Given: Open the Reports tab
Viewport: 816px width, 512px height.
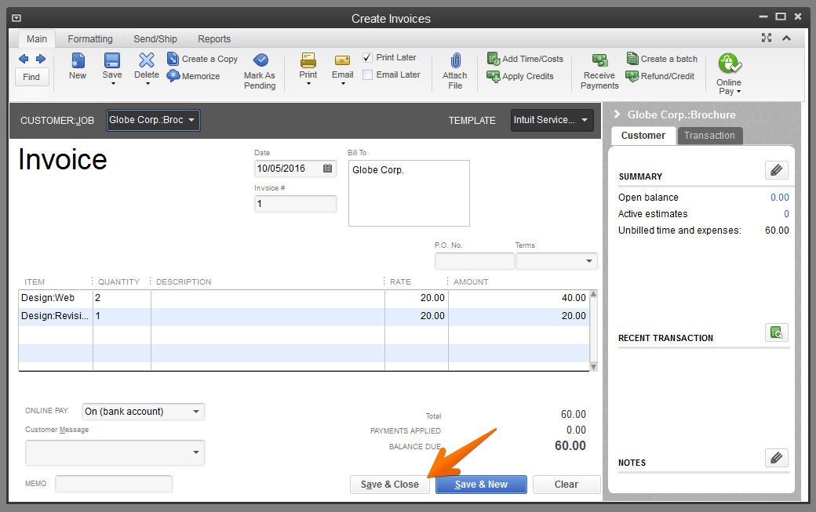Looking at the screenshot, I should [214, 39].
